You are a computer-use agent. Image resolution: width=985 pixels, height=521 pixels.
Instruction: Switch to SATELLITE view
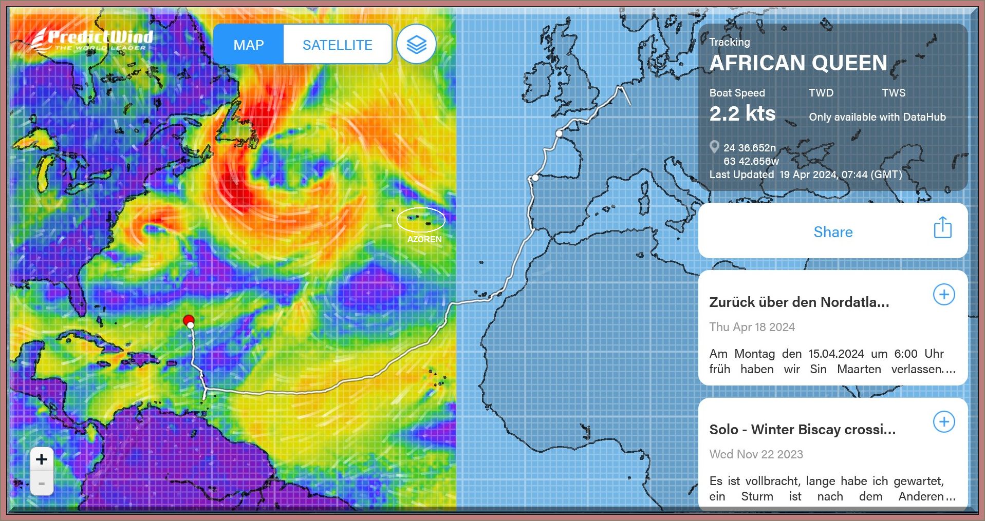(x=337, y=45)
